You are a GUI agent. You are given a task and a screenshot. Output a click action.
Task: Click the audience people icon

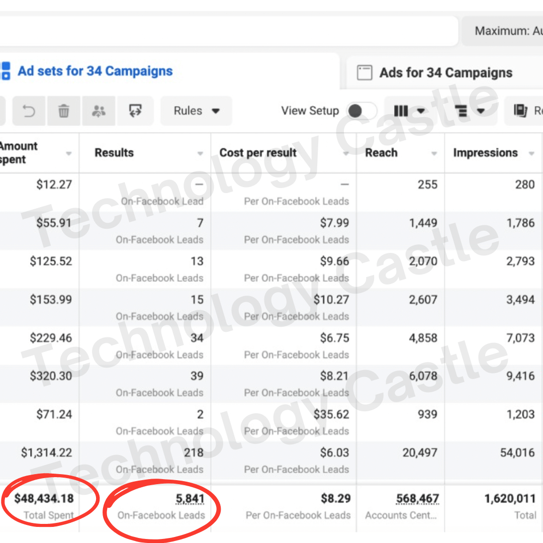[99, 111]
